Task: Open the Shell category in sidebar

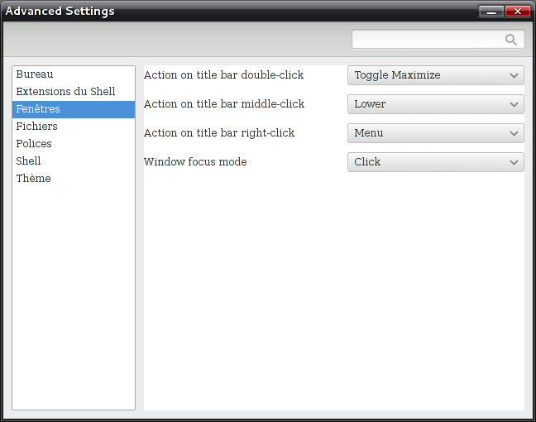Action: coord(28,161)
